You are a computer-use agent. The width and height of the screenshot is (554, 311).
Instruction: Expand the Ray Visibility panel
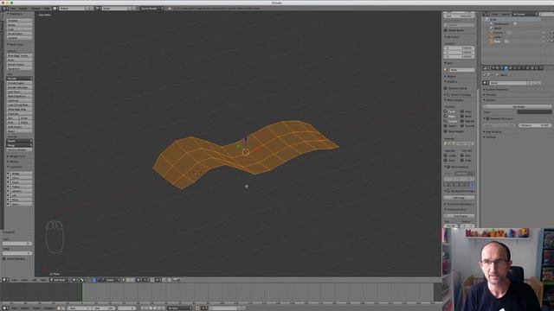tap(493, 131)
